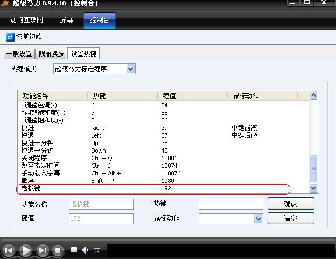Stop playback with the stop button

click(x=58, y=250)
